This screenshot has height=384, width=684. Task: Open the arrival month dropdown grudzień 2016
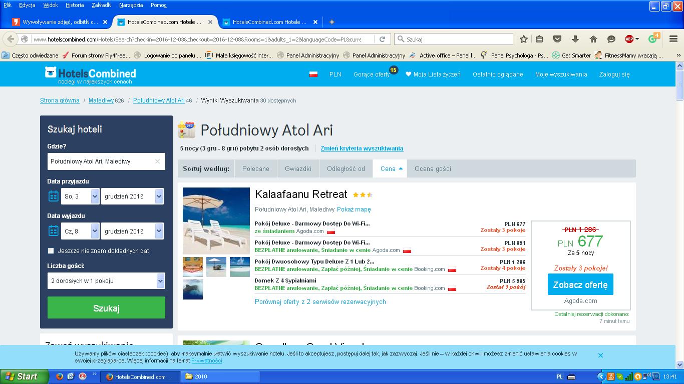[x=132, y=196]
